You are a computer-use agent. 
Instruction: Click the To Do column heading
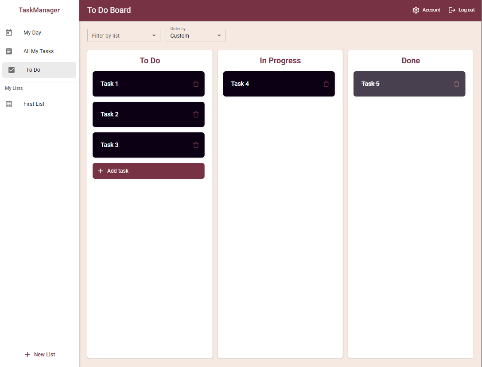pos(150,61)
